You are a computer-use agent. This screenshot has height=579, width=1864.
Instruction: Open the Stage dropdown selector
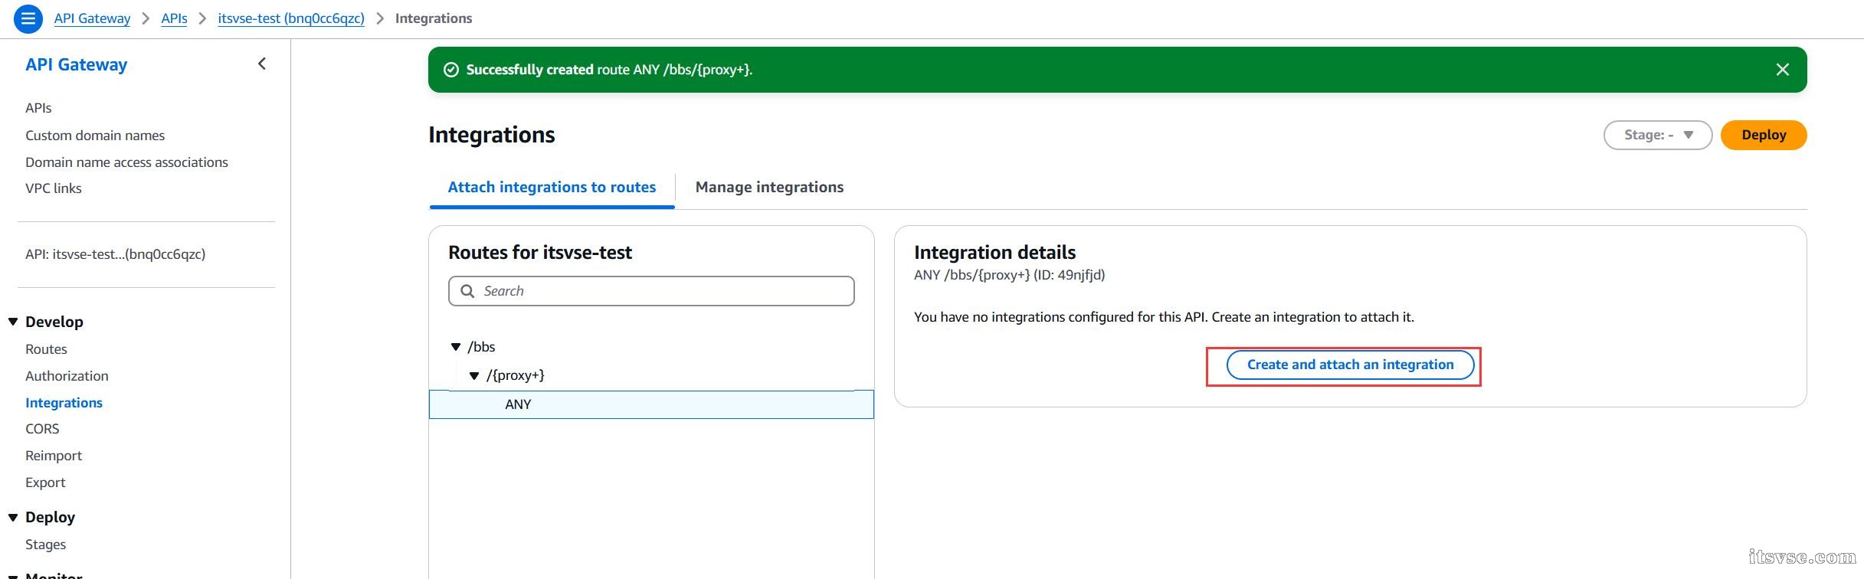point(1657,135)
